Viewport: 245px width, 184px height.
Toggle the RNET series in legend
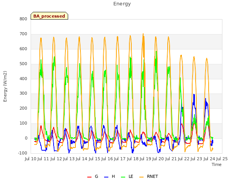point(149,176)
